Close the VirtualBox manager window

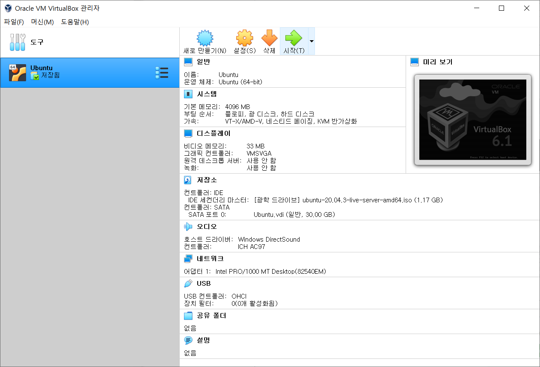tap(527, 8)
